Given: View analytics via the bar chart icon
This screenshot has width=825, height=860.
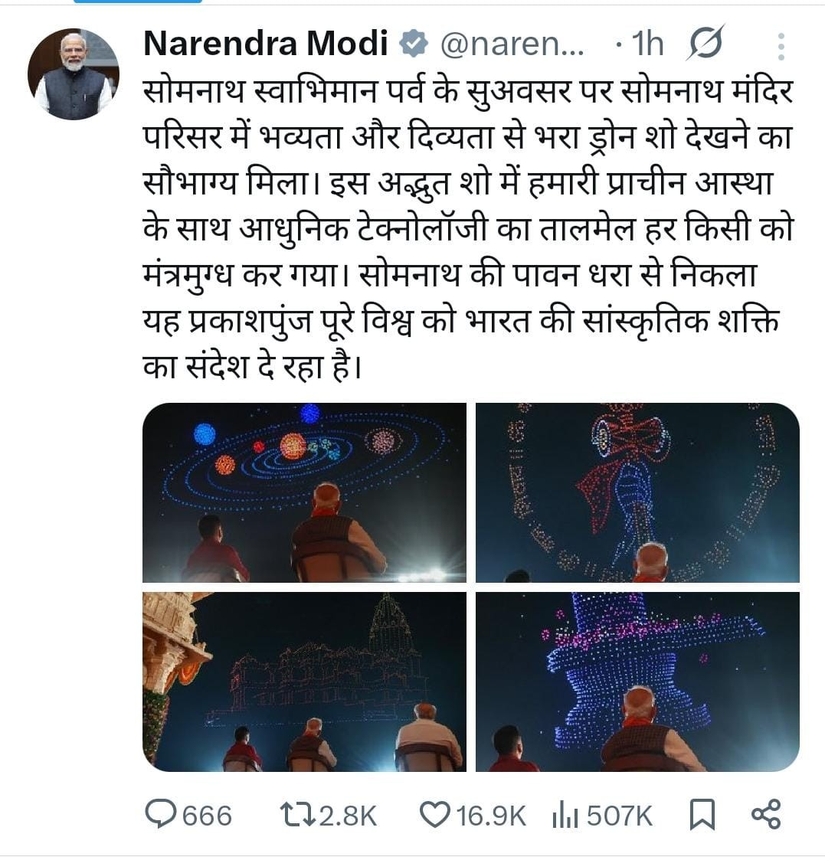Looking at the screenshot, I should [x=565, y=815].
